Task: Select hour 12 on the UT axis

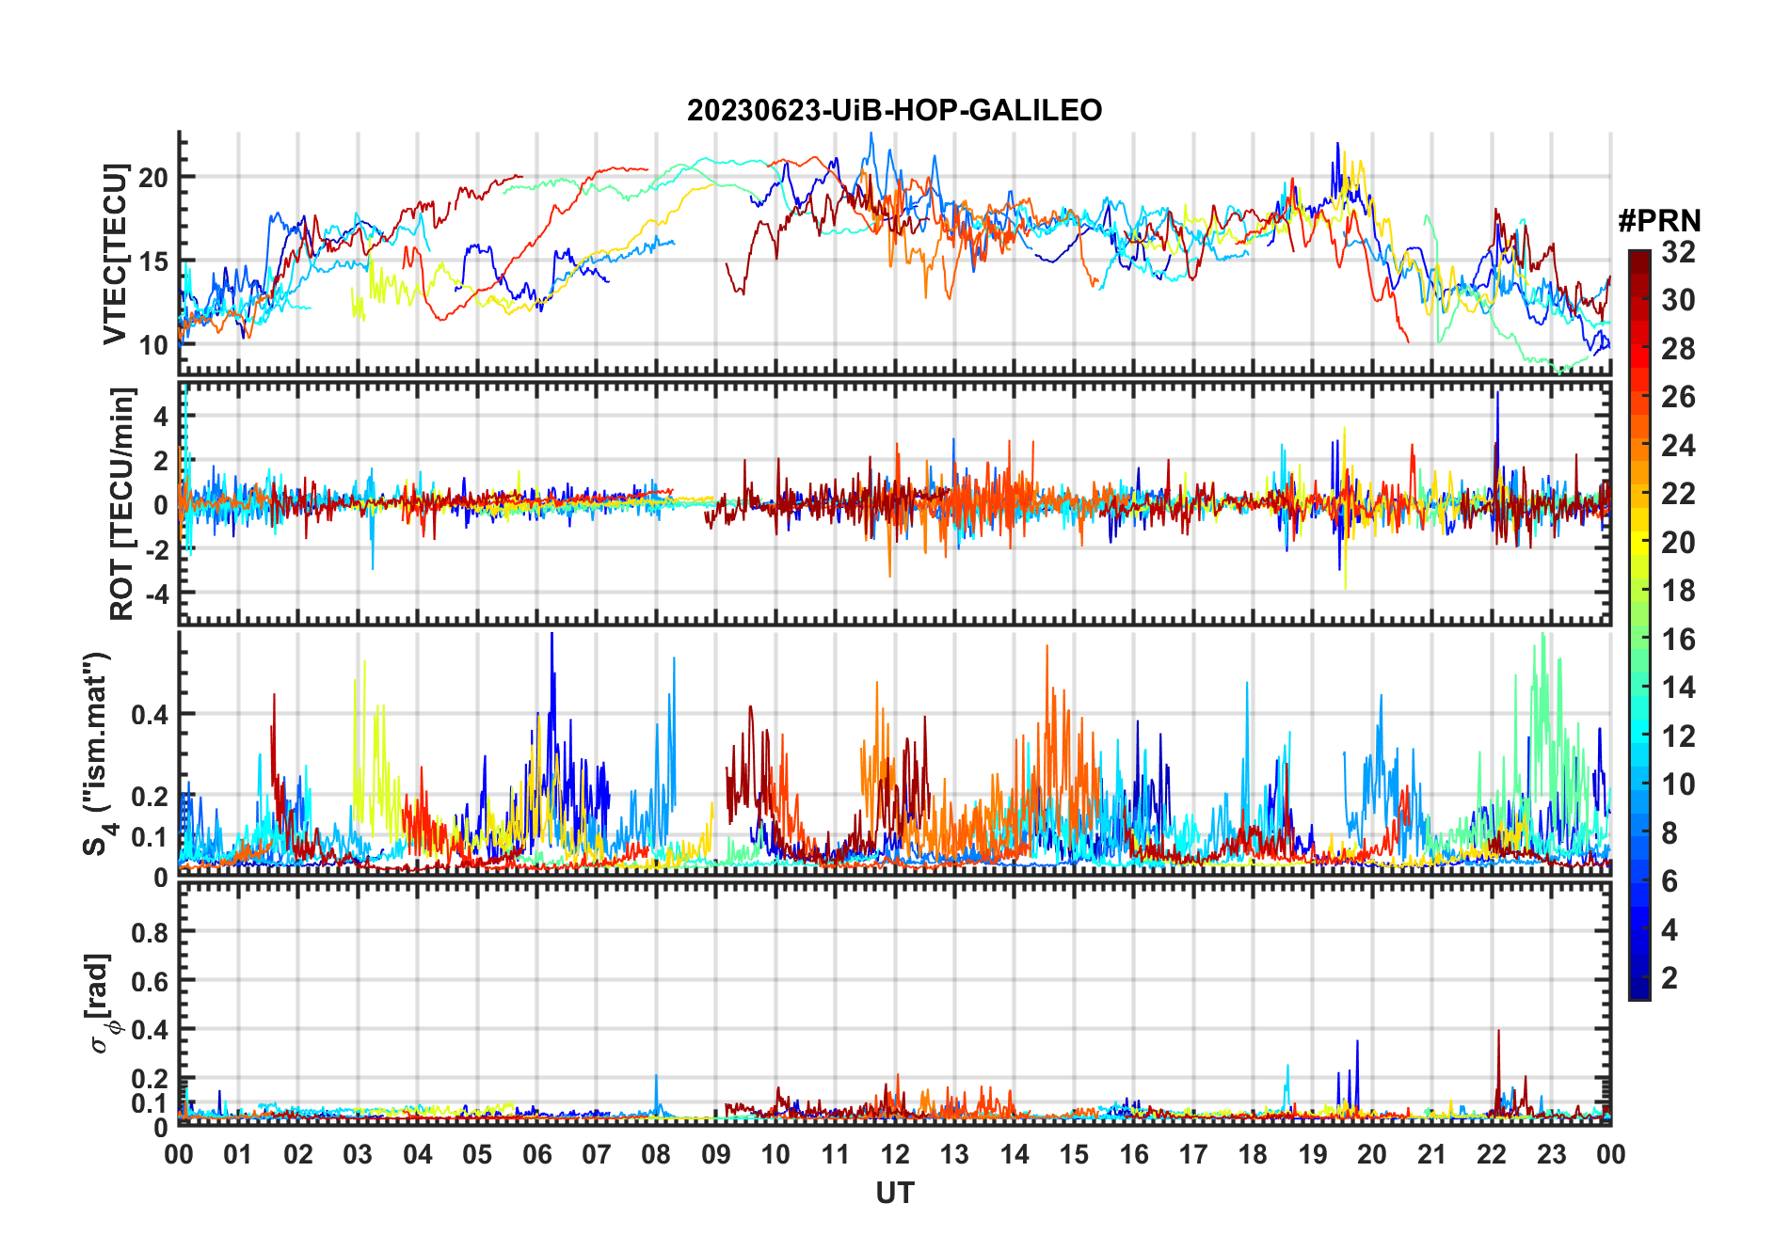Action: click(895, 1154)
